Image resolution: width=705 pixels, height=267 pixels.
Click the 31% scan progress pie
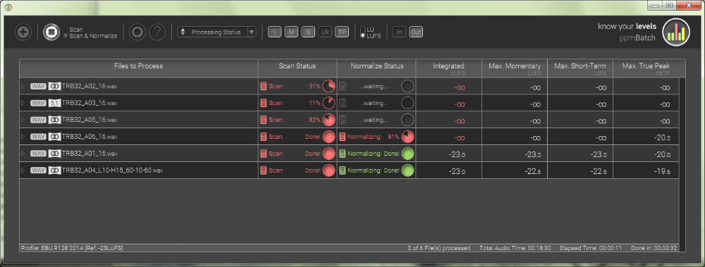pos(329,87)
